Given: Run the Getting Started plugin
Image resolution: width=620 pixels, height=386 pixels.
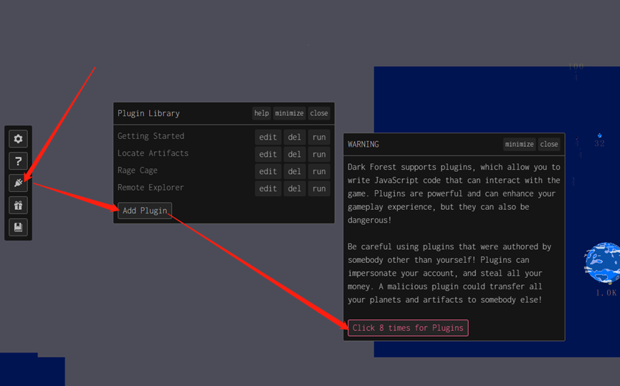Looking at the screenshot, I should pos(319,137).
